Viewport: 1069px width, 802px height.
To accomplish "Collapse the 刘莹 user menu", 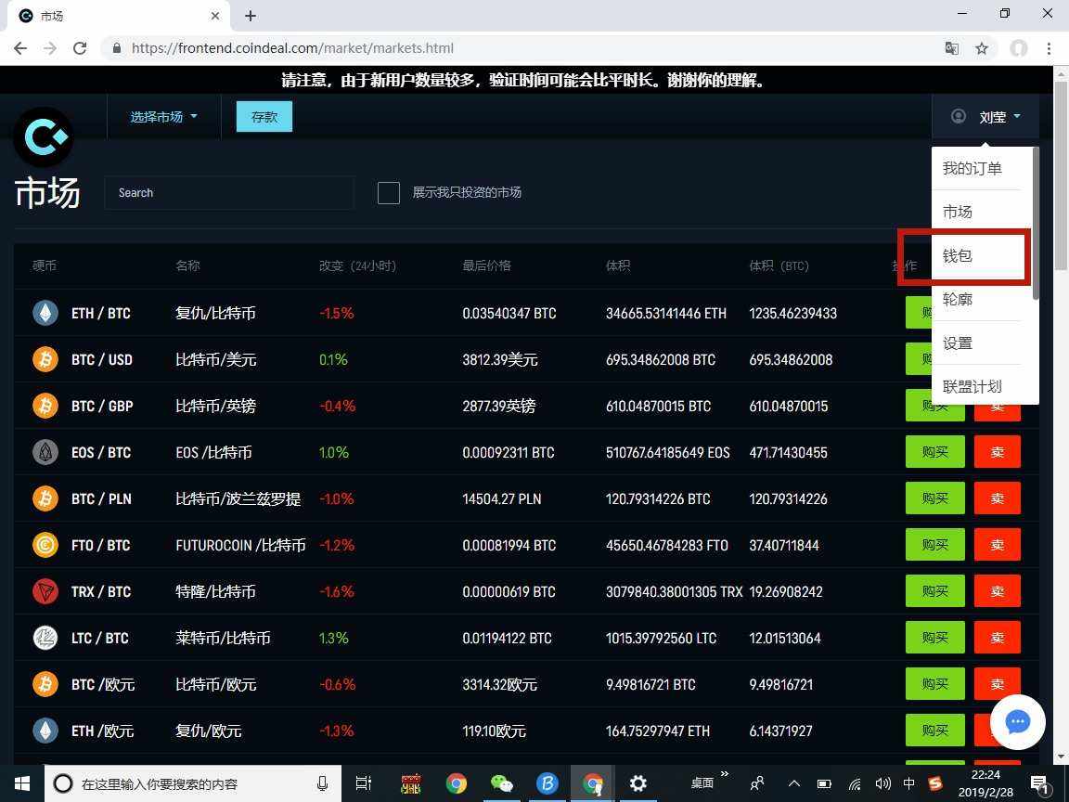I will point(985,117).
